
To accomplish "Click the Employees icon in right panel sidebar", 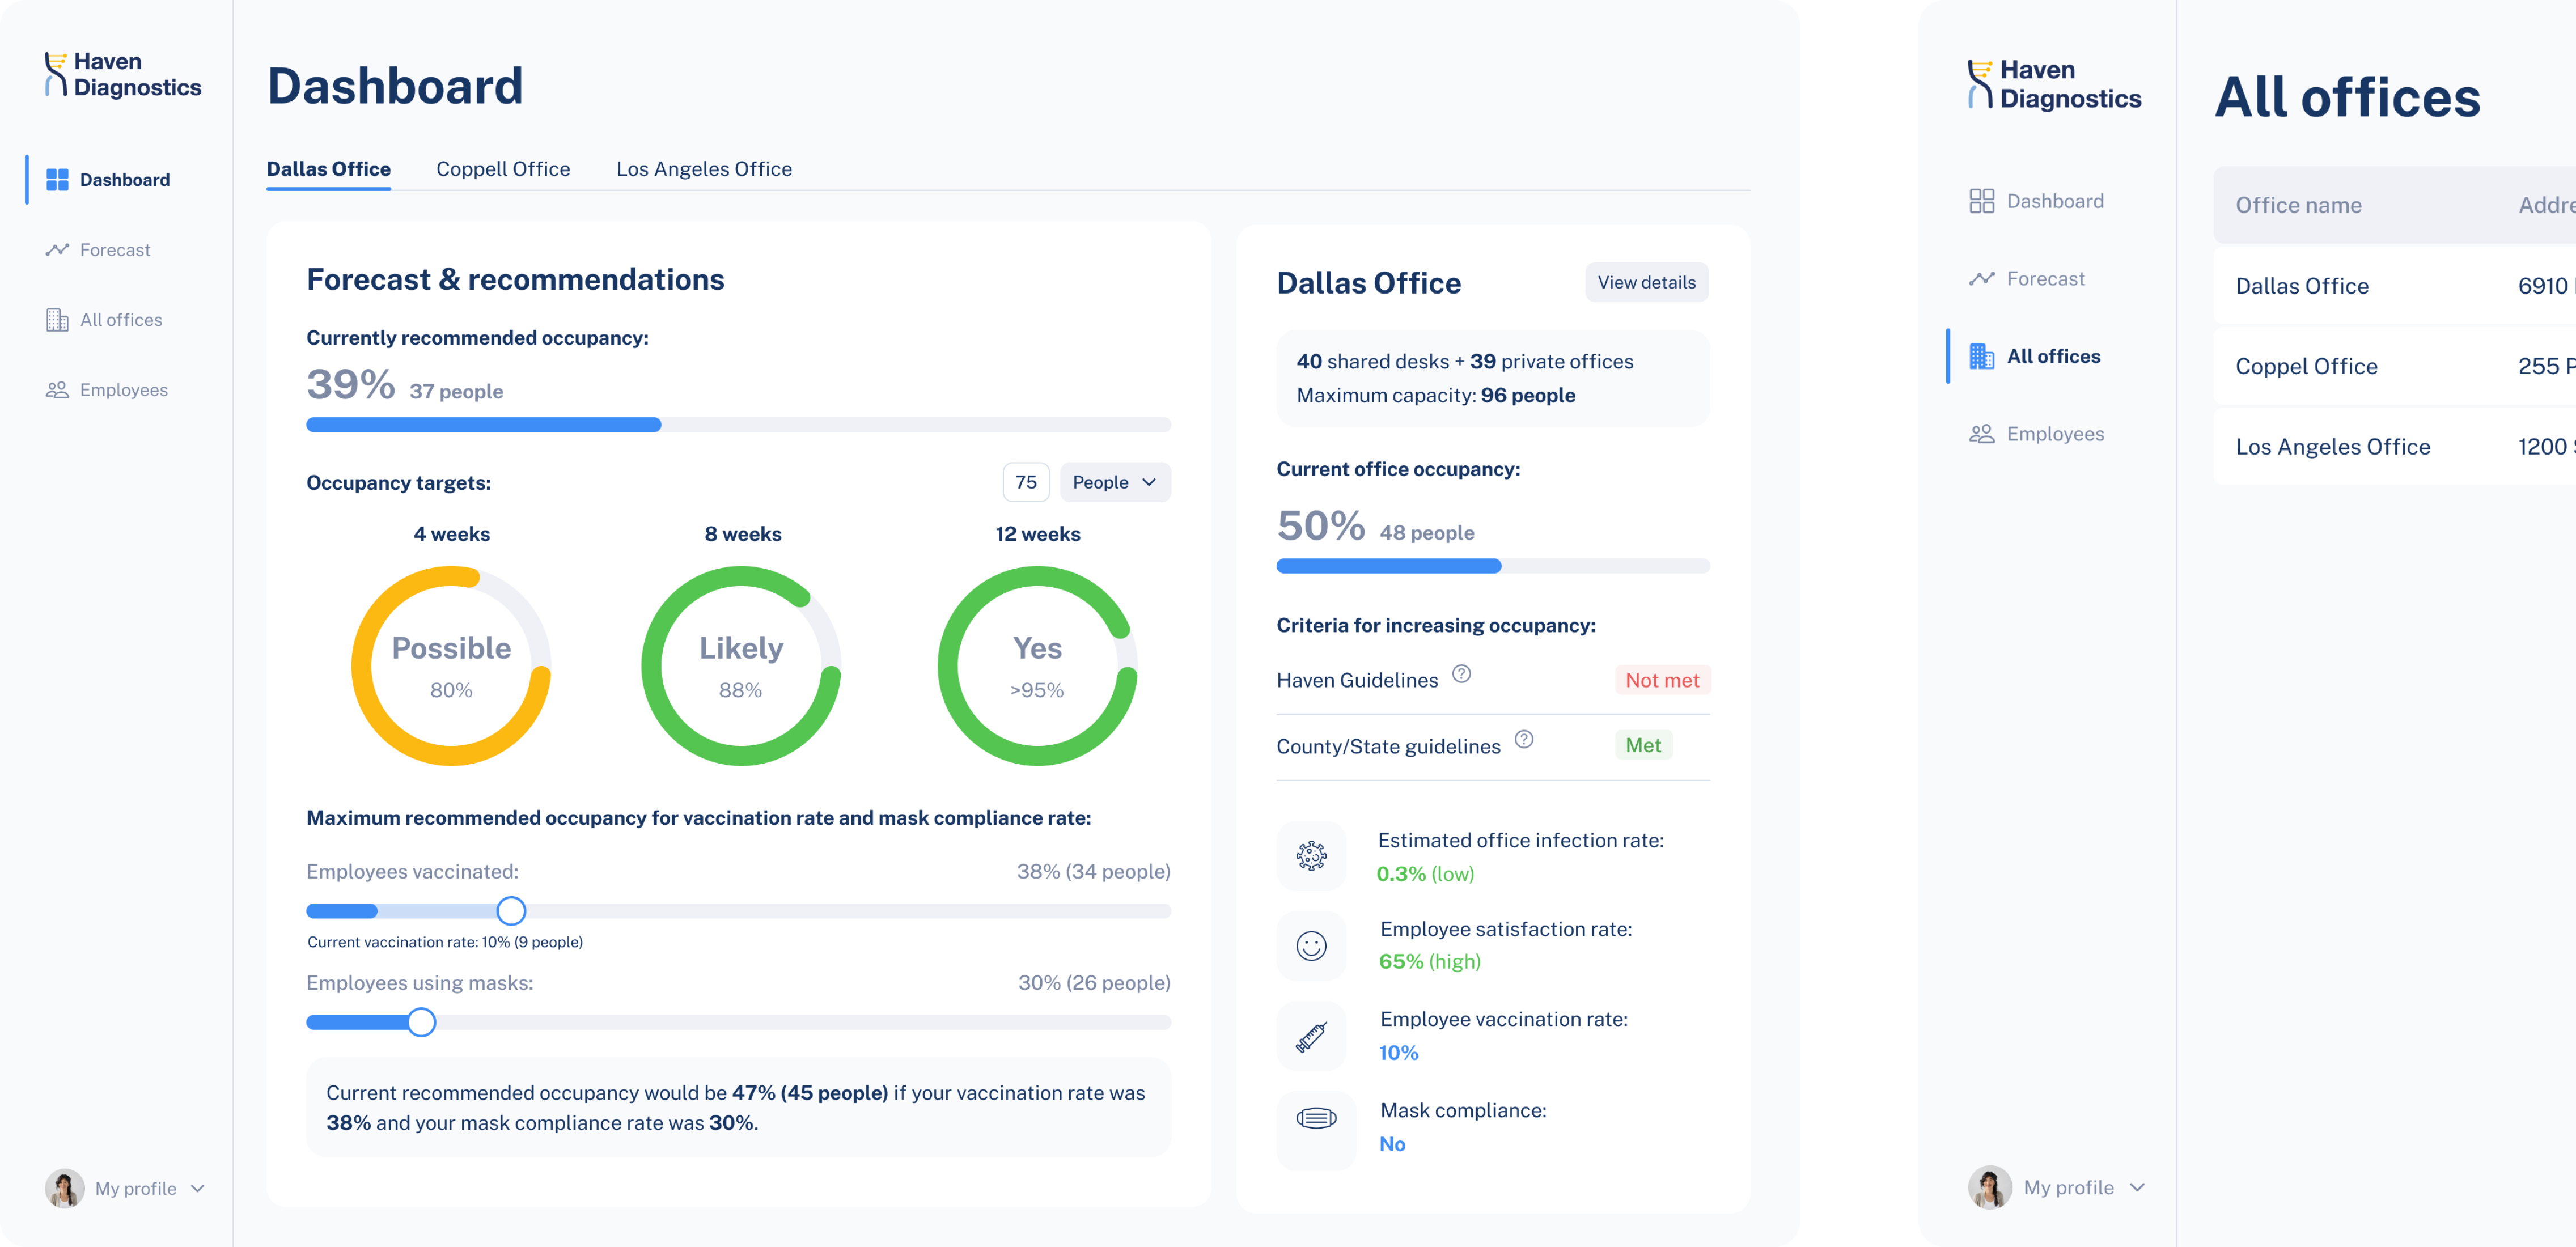I will click(1981, 434).
